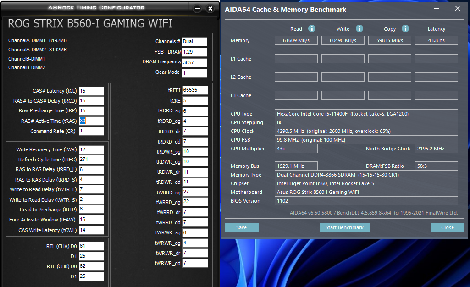The height and width of the screenshot is (287, 470).
Task: Click the Four Activate Window (tFAW) field
Action: [91, 220]
